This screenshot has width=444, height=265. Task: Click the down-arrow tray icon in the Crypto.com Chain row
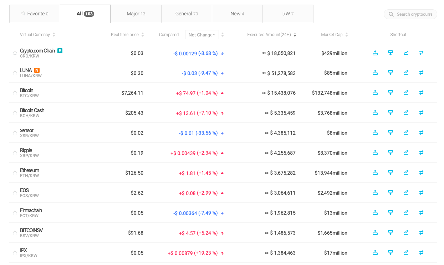391,53
